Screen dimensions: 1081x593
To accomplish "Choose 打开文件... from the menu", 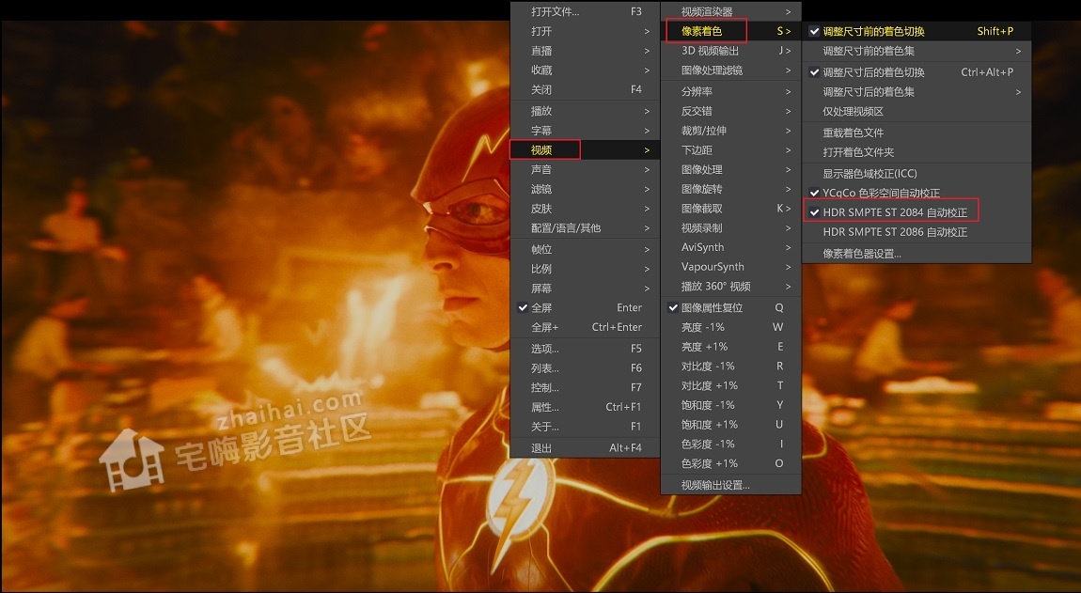I will click(x=586, y=11).
